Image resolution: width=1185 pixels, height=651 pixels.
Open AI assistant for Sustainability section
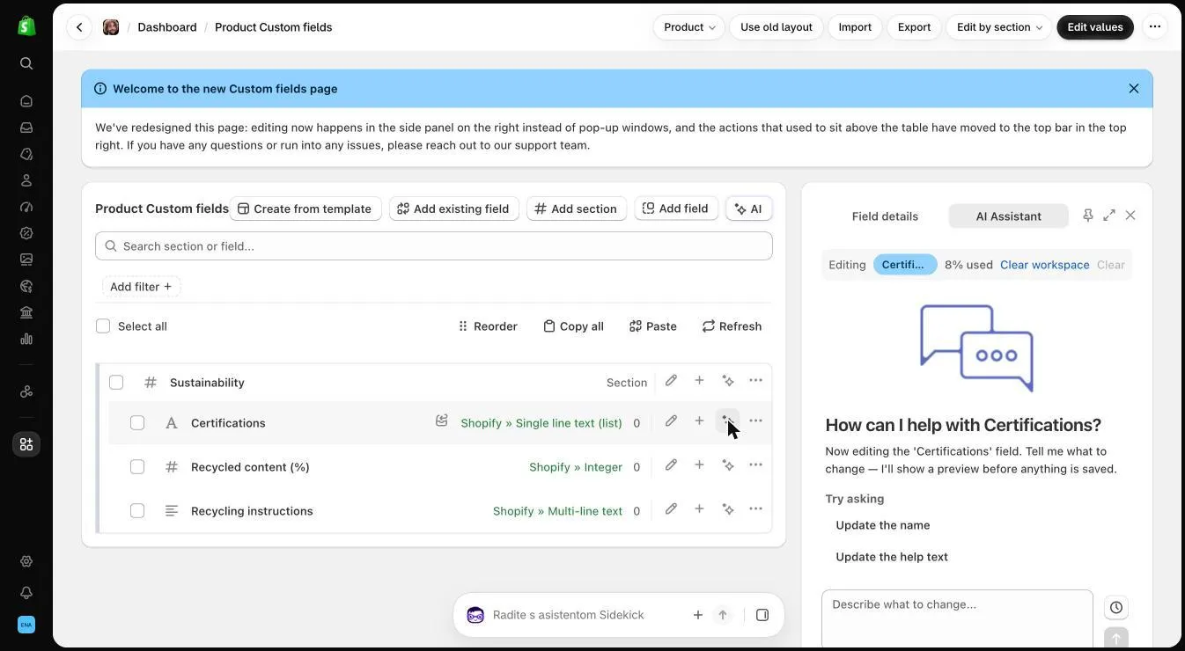(728, 381)
